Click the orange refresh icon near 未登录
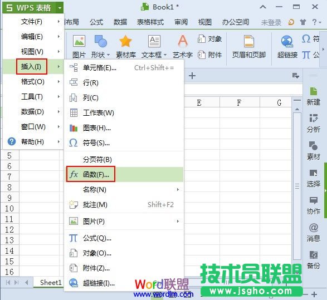 click(x=291, y=22)
